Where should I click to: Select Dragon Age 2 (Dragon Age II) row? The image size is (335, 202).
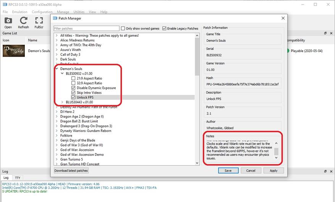click(x=82, y=116)
